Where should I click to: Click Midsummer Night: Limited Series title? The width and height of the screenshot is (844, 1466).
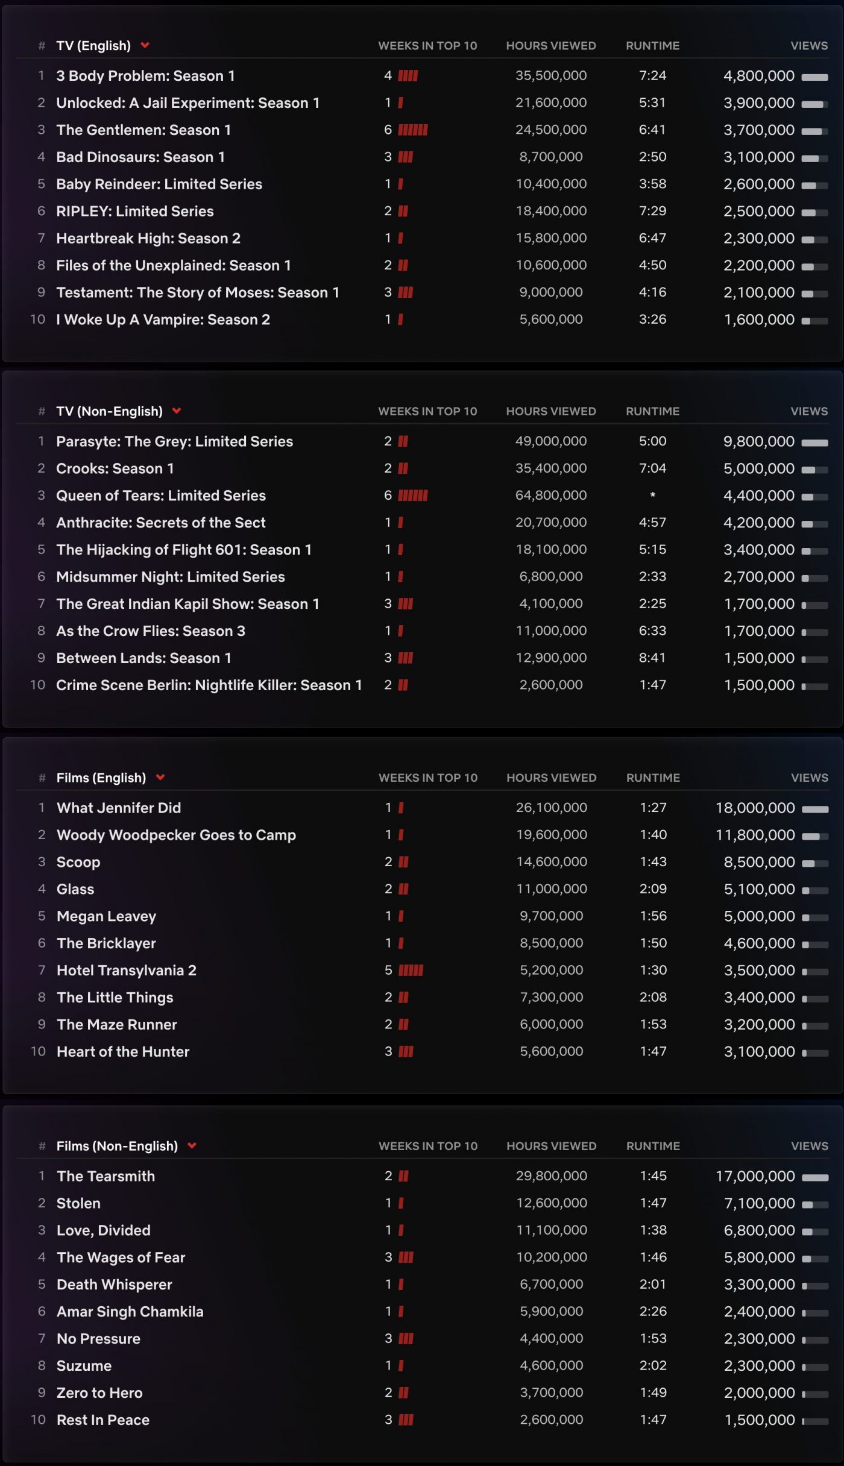171,577
